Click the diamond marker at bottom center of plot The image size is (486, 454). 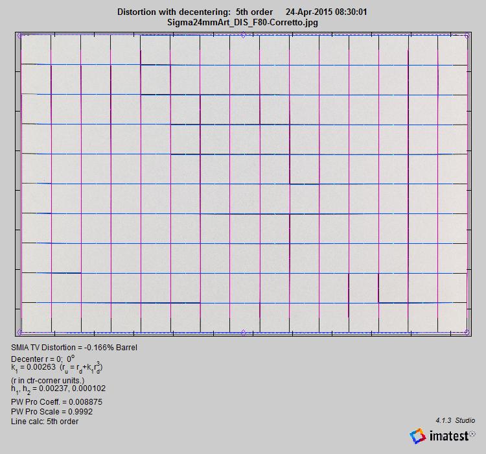243,332
